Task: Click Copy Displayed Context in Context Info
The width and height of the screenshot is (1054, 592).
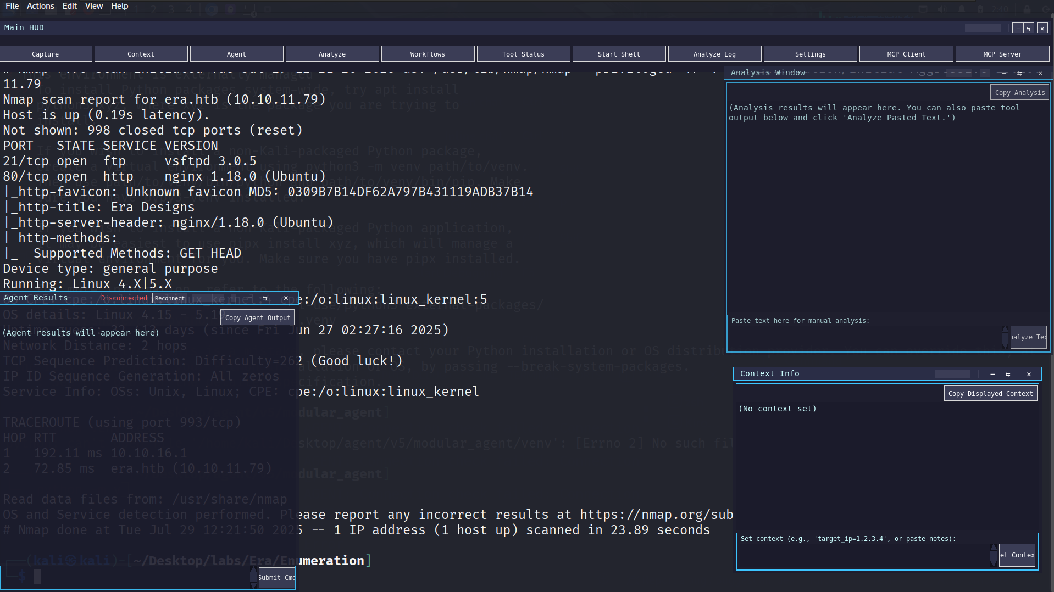Action: pos(990,393)
